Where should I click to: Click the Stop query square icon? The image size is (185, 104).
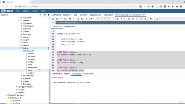pos(117,19)
